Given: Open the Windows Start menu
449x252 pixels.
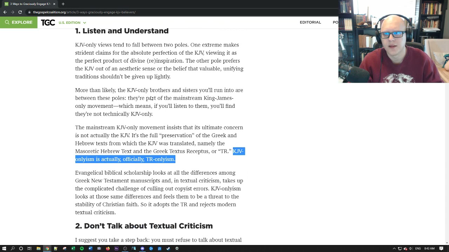Looking at the screenshot, I should point(4,248).
